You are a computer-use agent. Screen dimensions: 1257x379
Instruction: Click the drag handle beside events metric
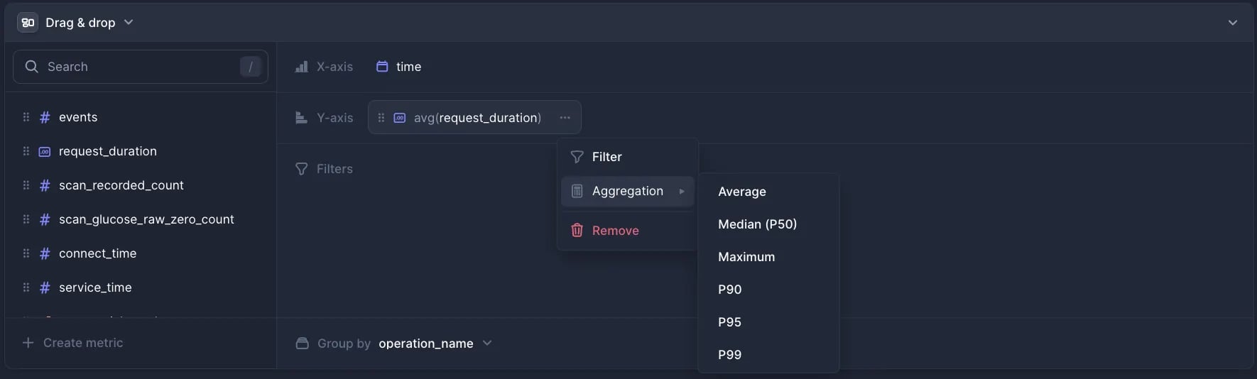click(x=26, y=117)
